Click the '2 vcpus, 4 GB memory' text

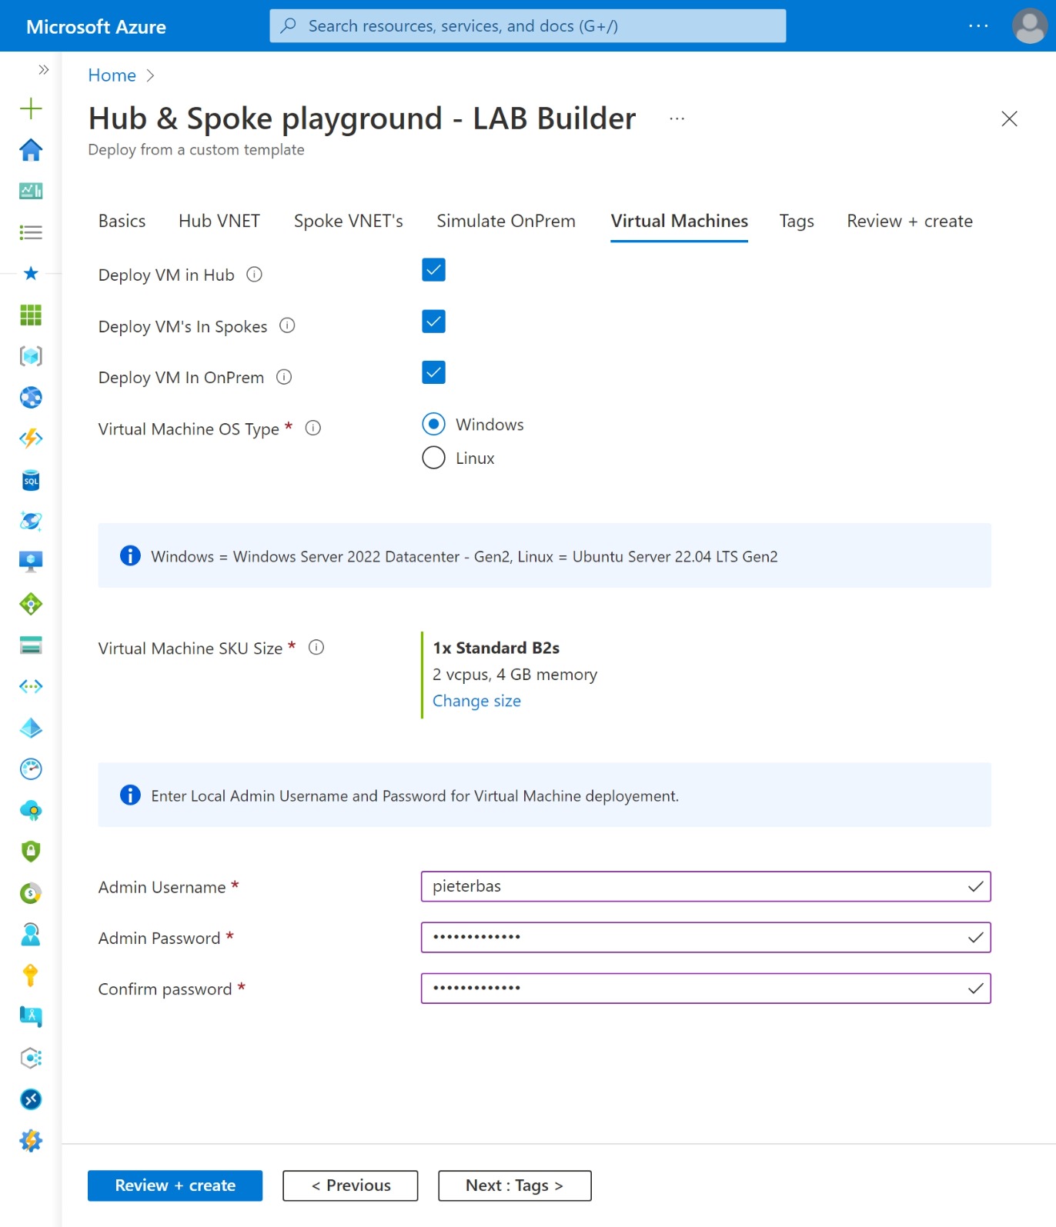pos(515,675)
